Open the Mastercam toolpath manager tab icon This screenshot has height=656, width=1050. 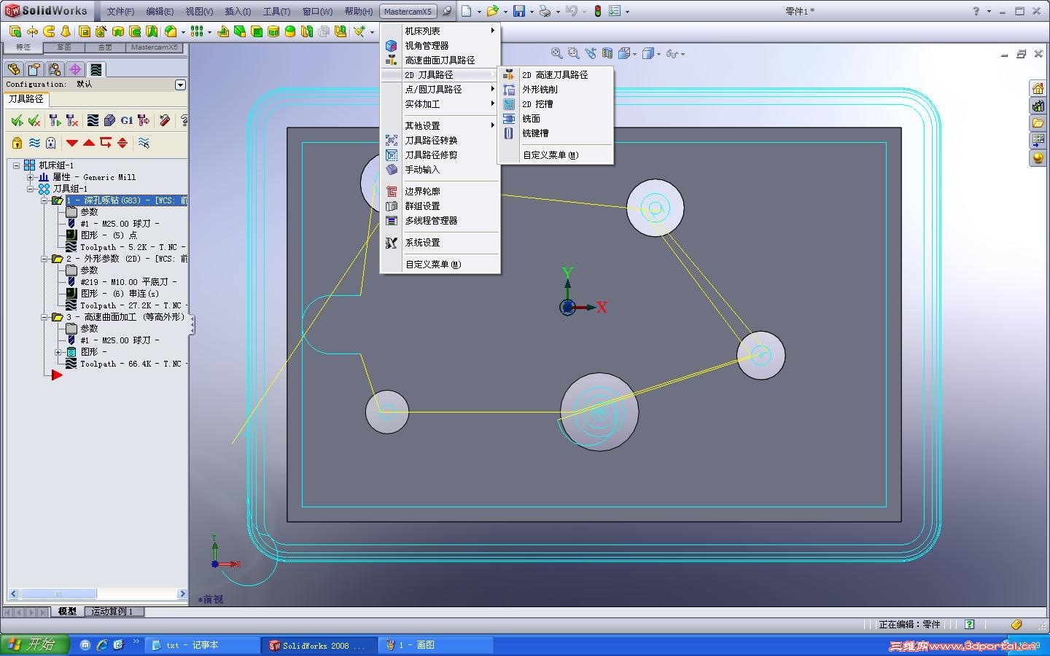point(96,69)
